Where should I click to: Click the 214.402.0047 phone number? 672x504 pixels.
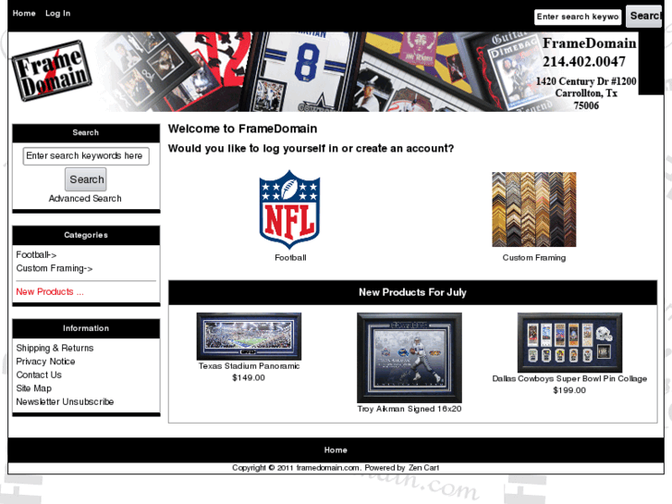tap(584, 62)
